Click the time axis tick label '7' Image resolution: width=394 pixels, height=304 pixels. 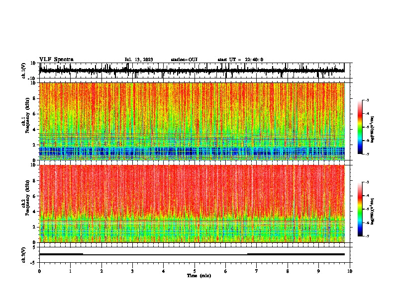[257, 271]
